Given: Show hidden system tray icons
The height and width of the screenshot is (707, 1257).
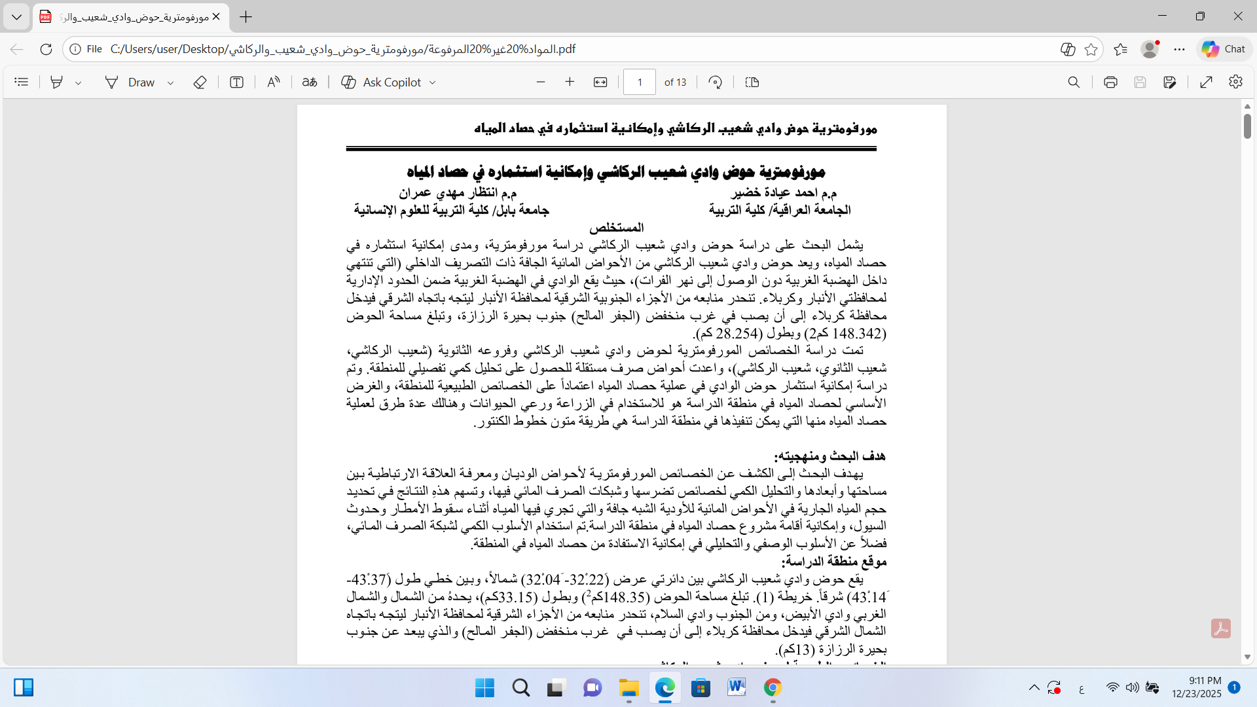Looking at the screenshot, I should 1034,687.
